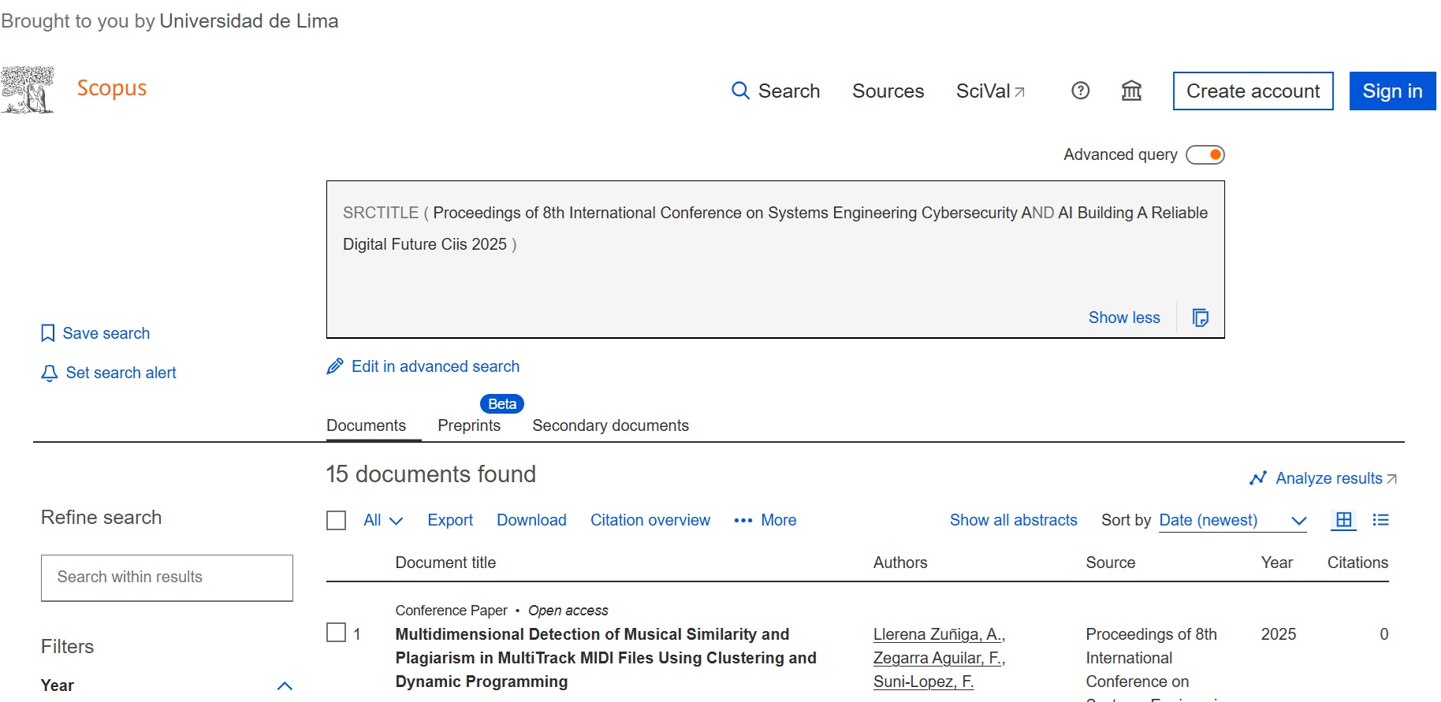Click the Set search alert bell icon
The width and height of the screenshot is (1441, 702).
point(49,373)
